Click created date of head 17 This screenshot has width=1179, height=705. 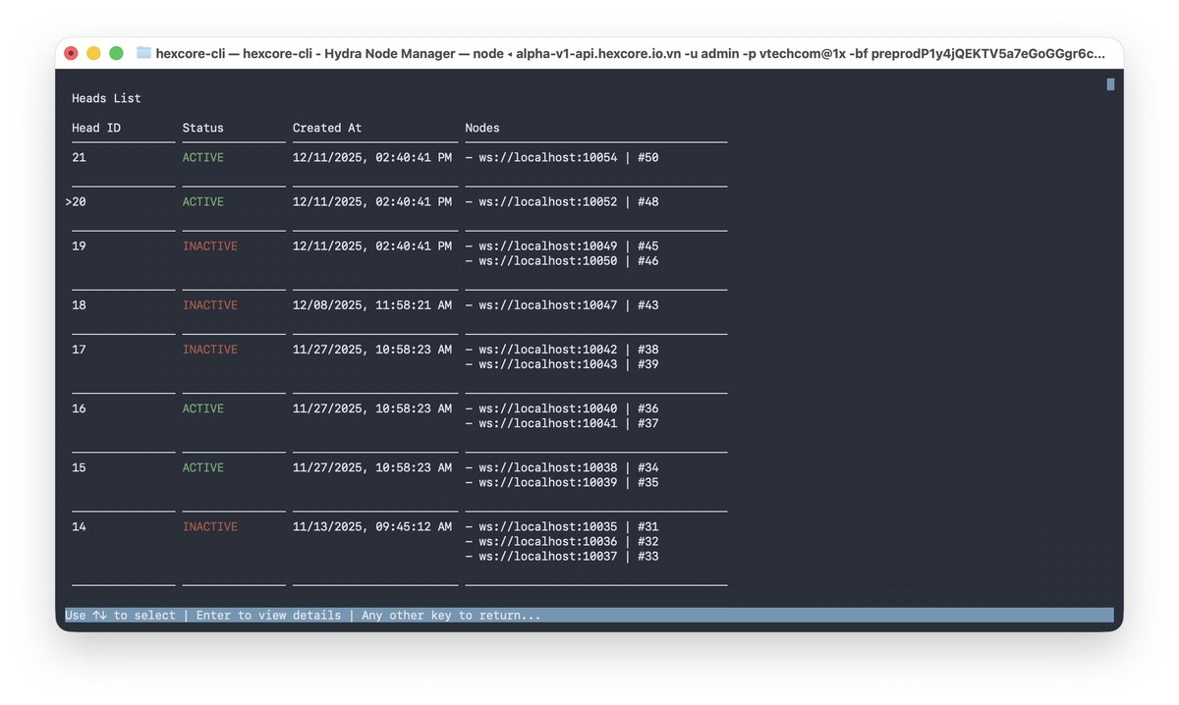pyautogui.click(x=372, y=350)
